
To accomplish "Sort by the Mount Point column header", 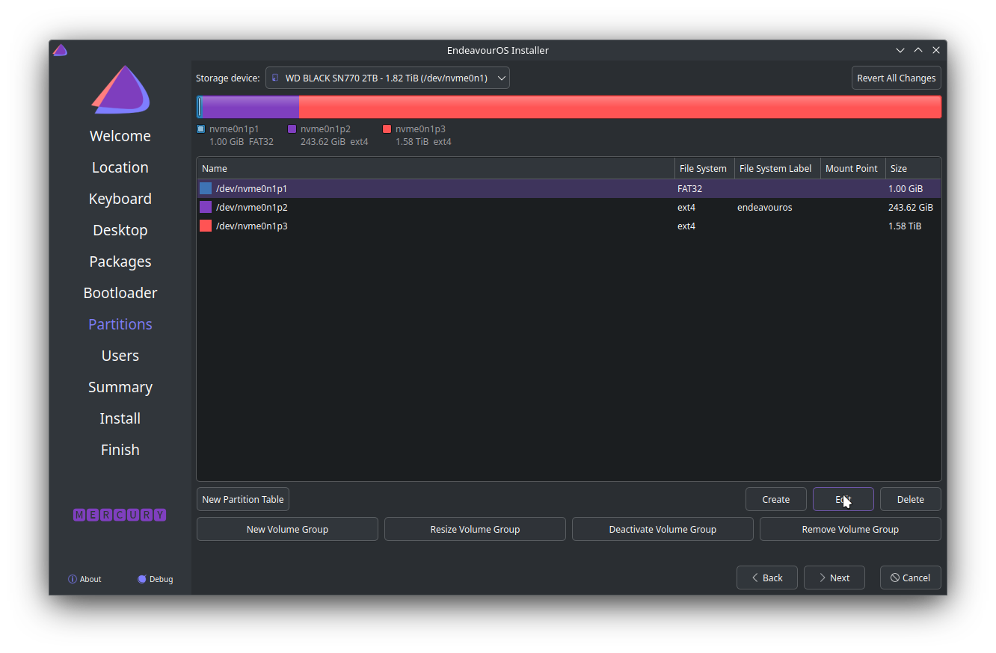I will click(x=852, y=168).
